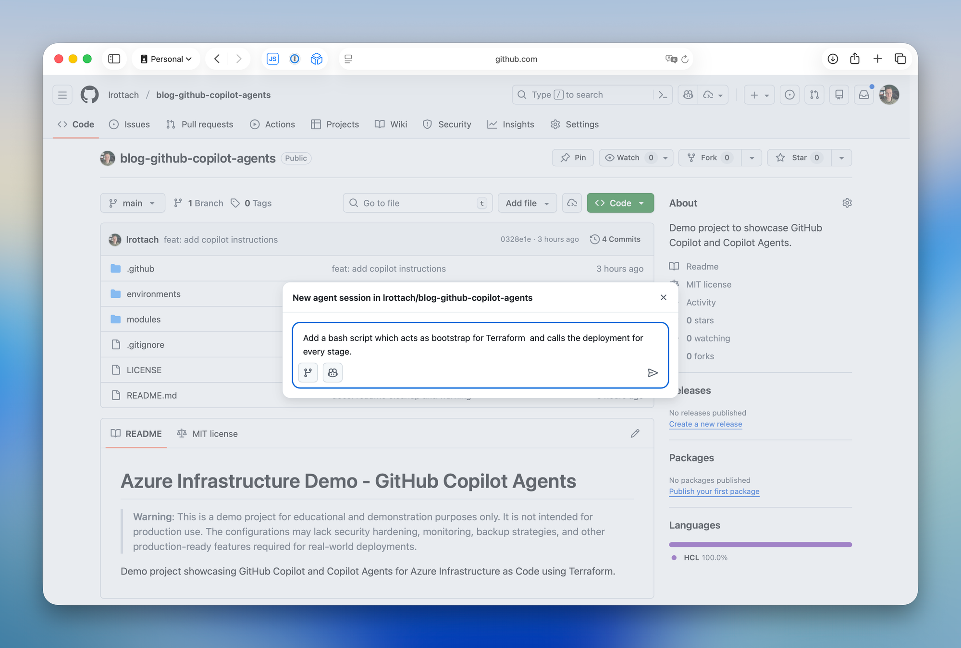Click the About section gear icon
This screenshot has height=648, width=961.
point(847,203)
